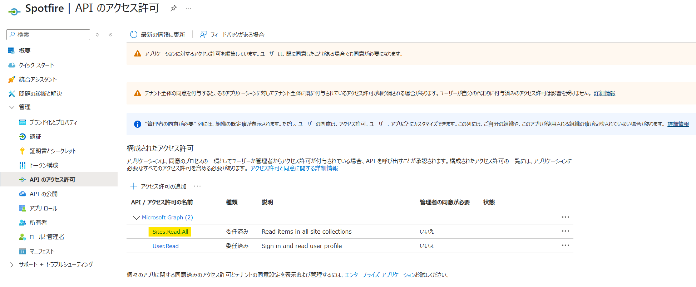Select 'Sign in and read user profile' text
The image size is (696, 287).
point(302,246)
